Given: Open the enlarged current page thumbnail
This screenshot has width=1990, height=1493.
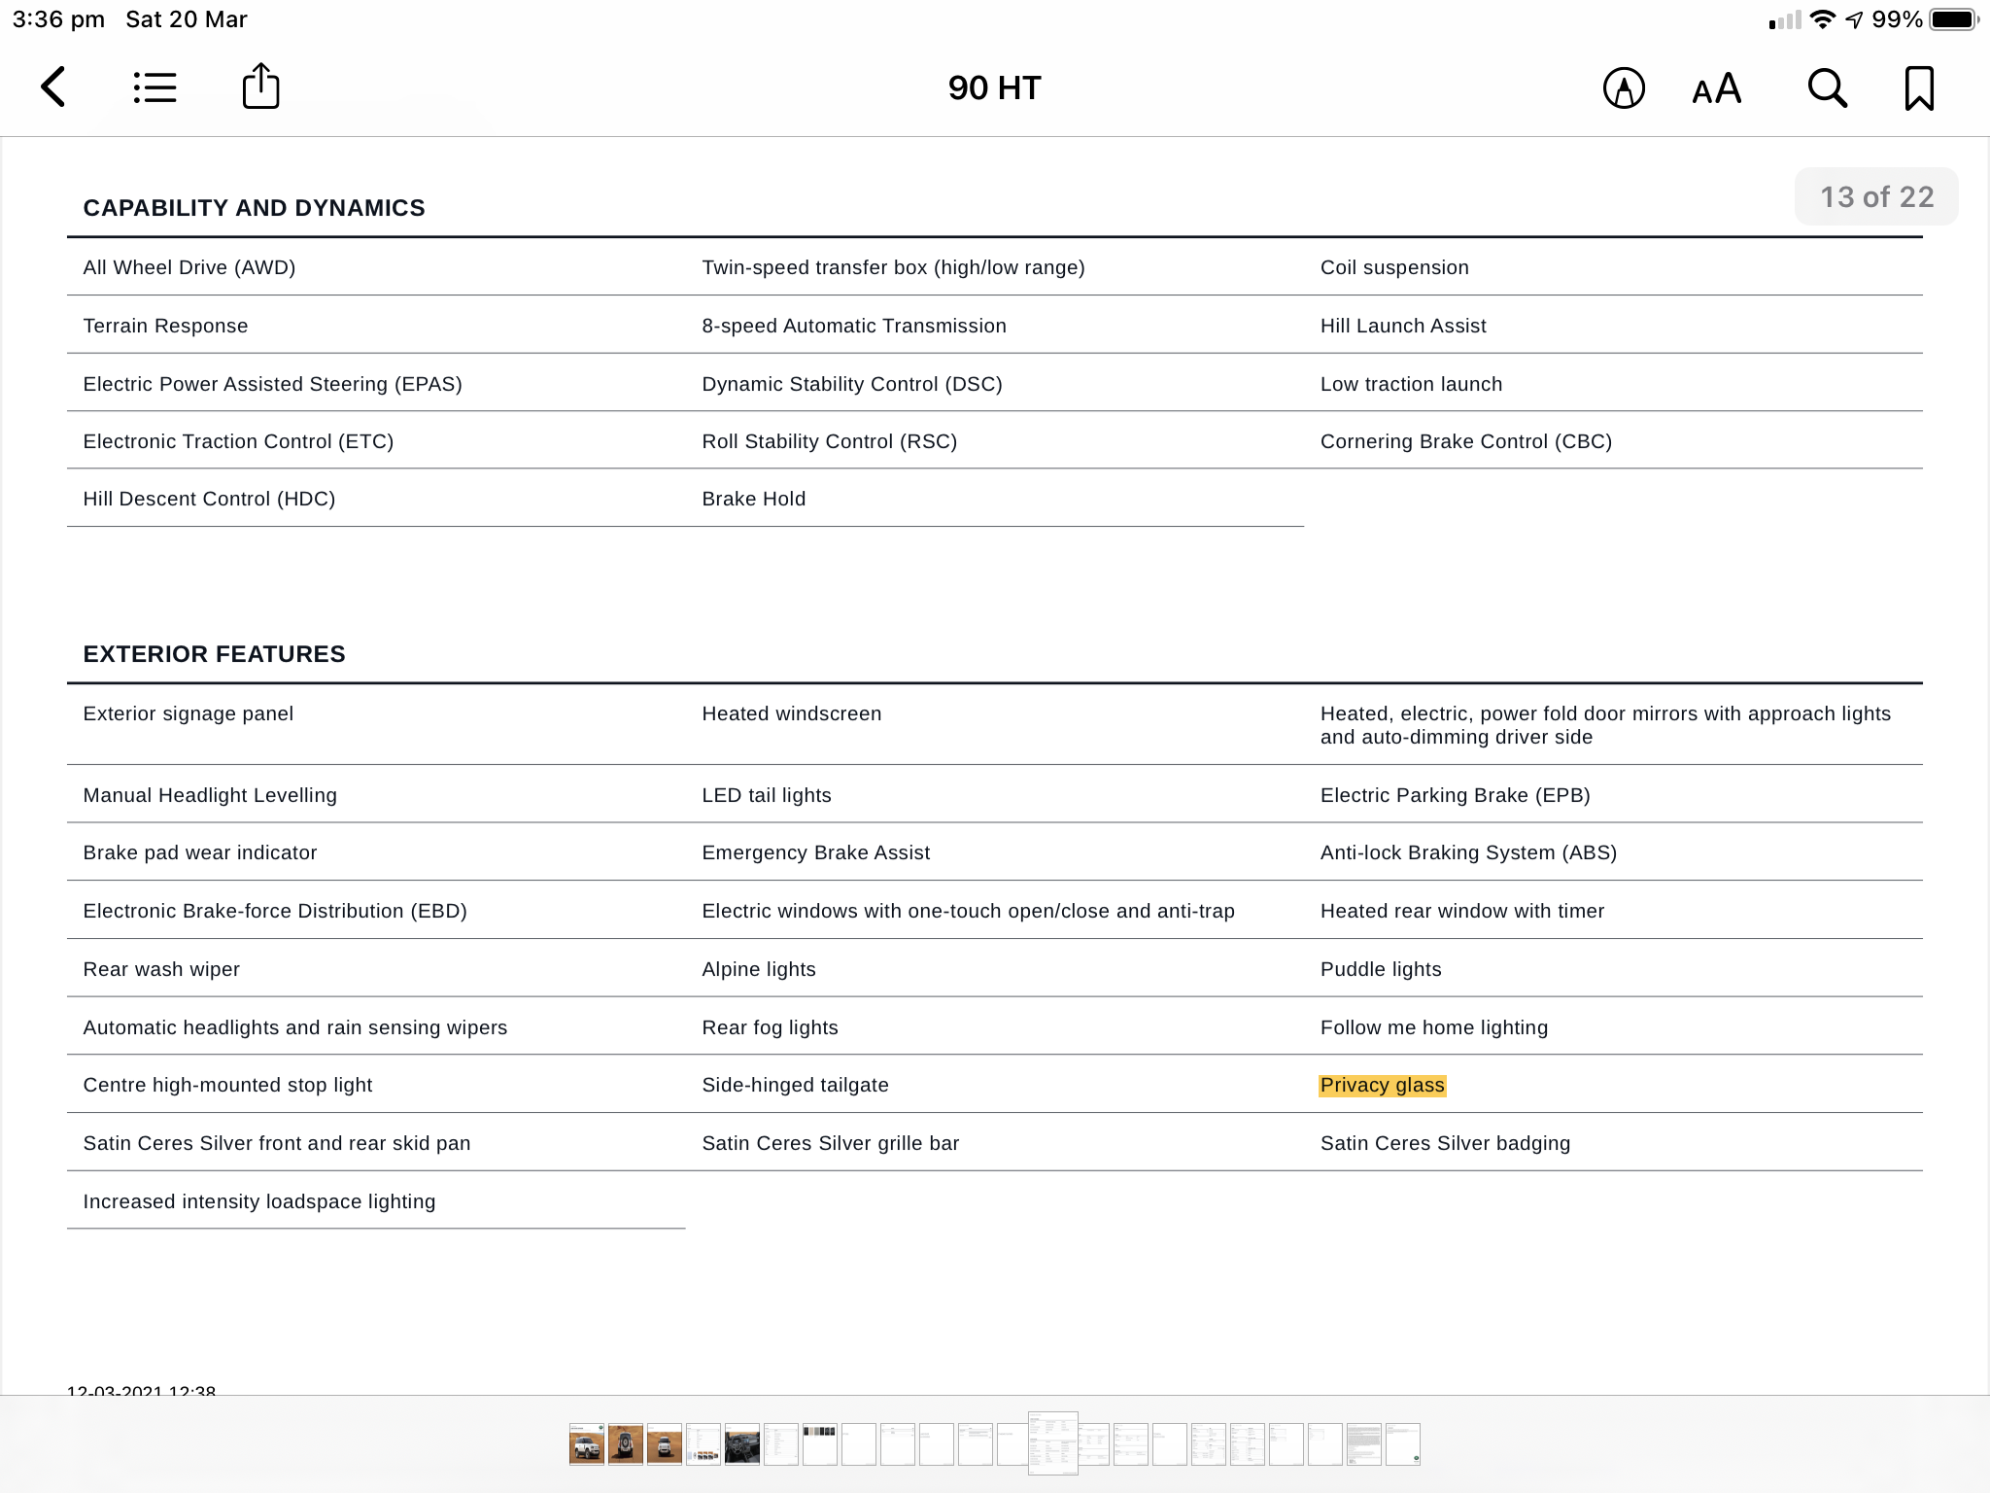Looking at the screenshot, I should point(1053,1443).
